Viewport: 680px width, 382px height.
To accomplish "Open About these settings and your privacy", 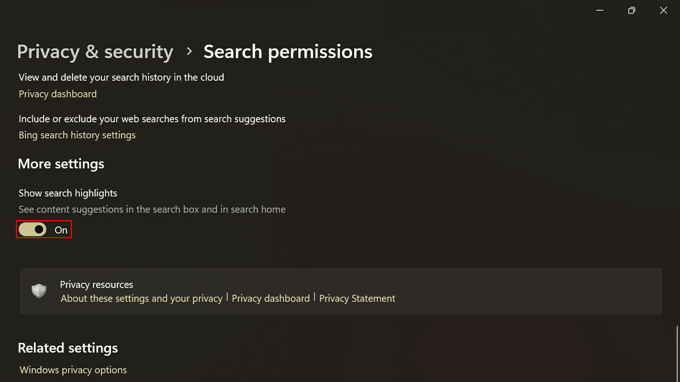I will click(142, 298).
